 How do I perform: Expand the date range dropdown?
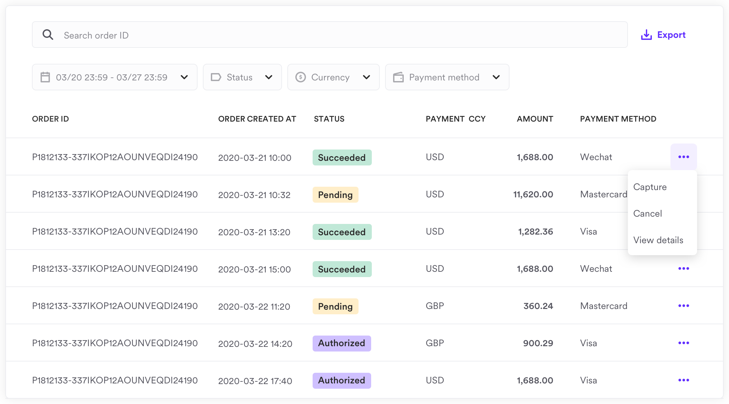pyautogui.click(x=184, y=77)
